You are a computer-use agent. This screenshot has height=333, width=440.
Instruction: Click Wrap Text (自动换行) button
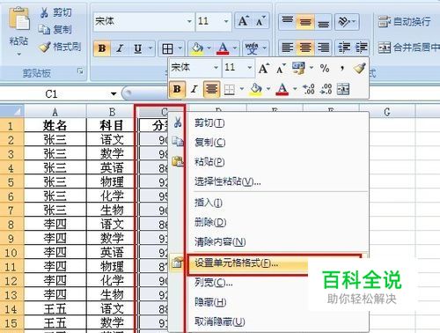click(404, 21)
